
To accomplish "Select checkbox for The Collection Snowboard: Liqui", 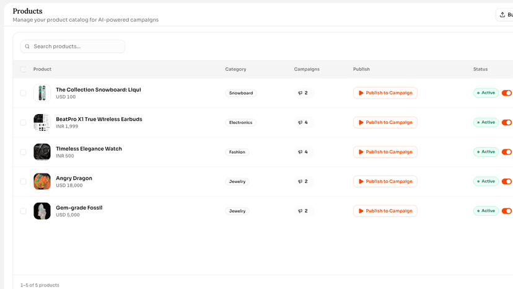I will point(23,93).
